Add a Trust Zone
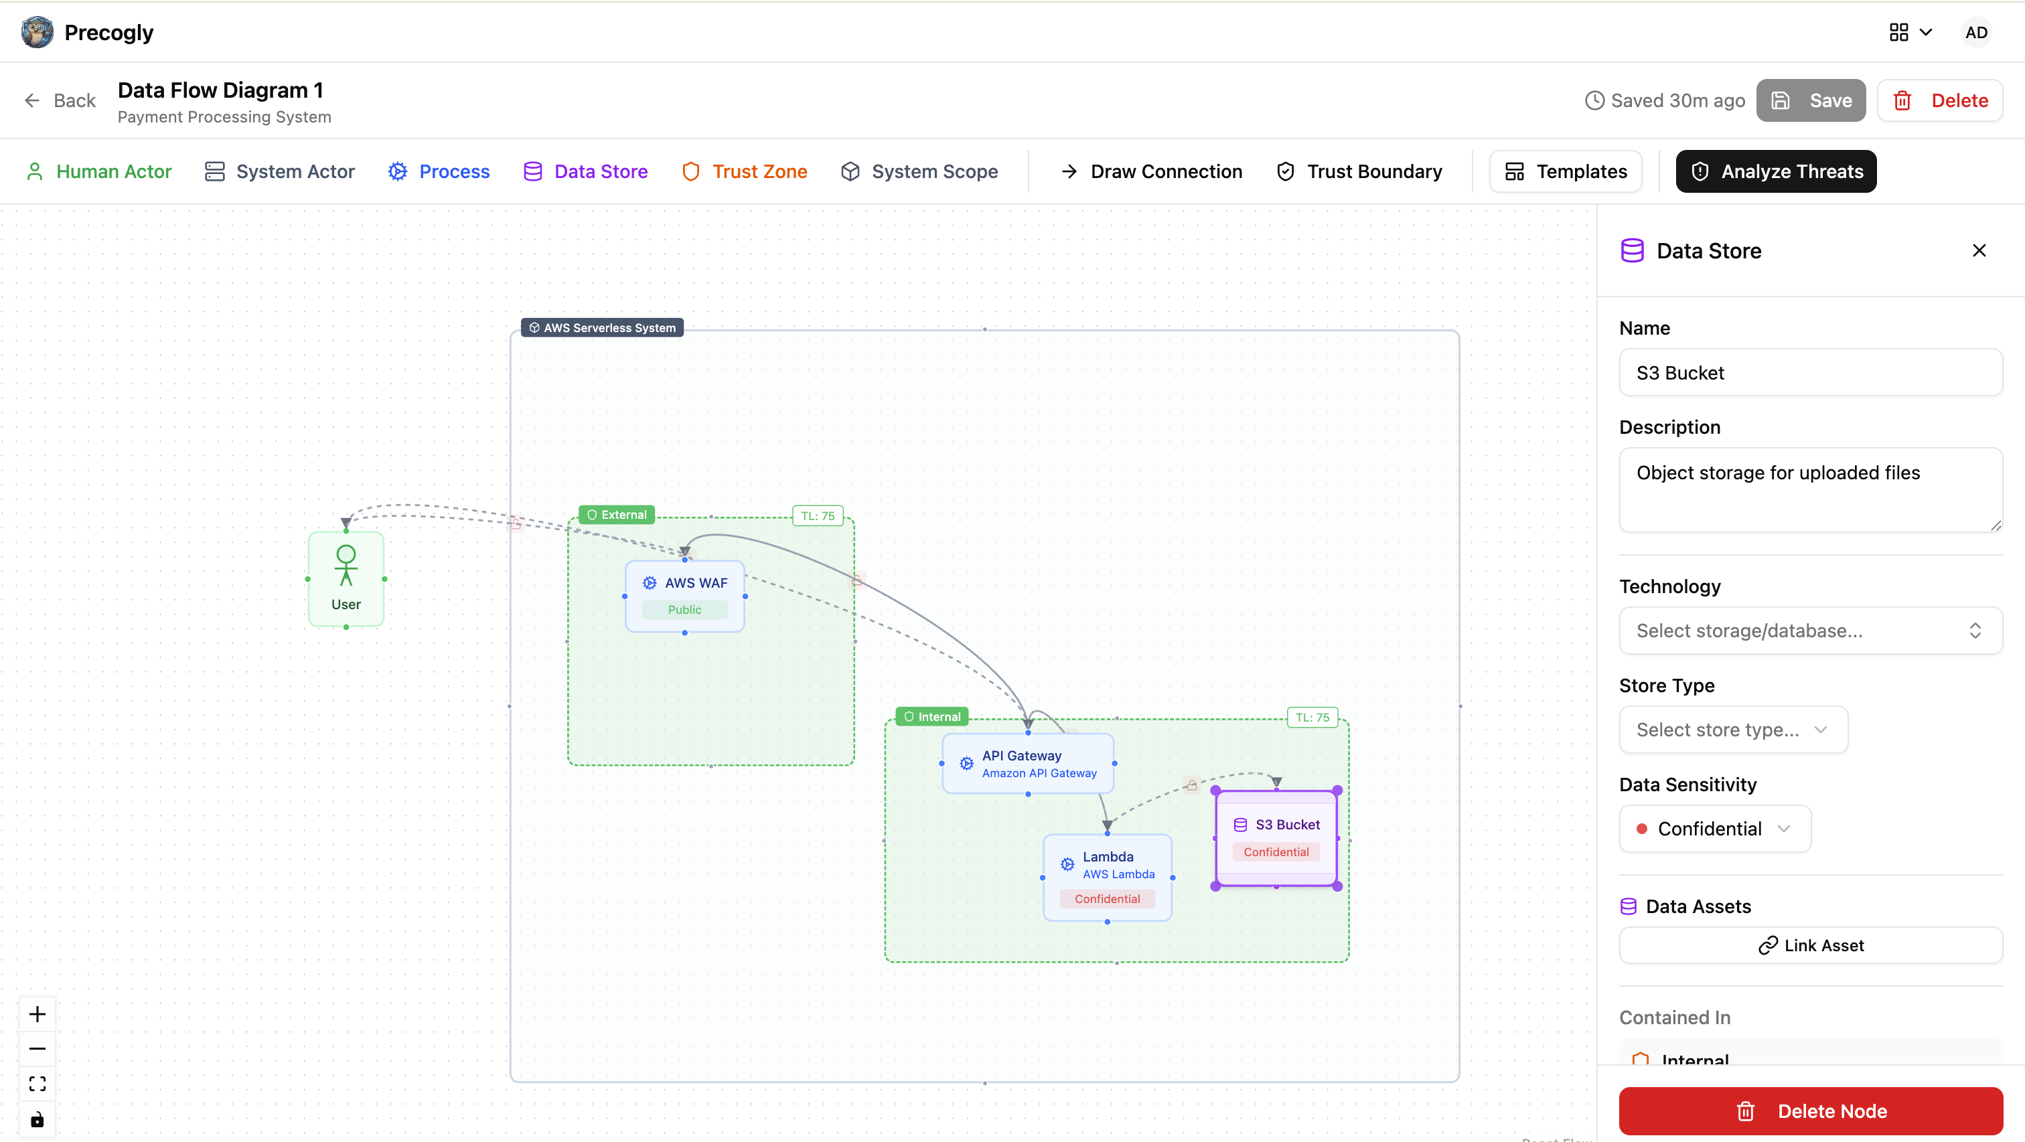 745,171
